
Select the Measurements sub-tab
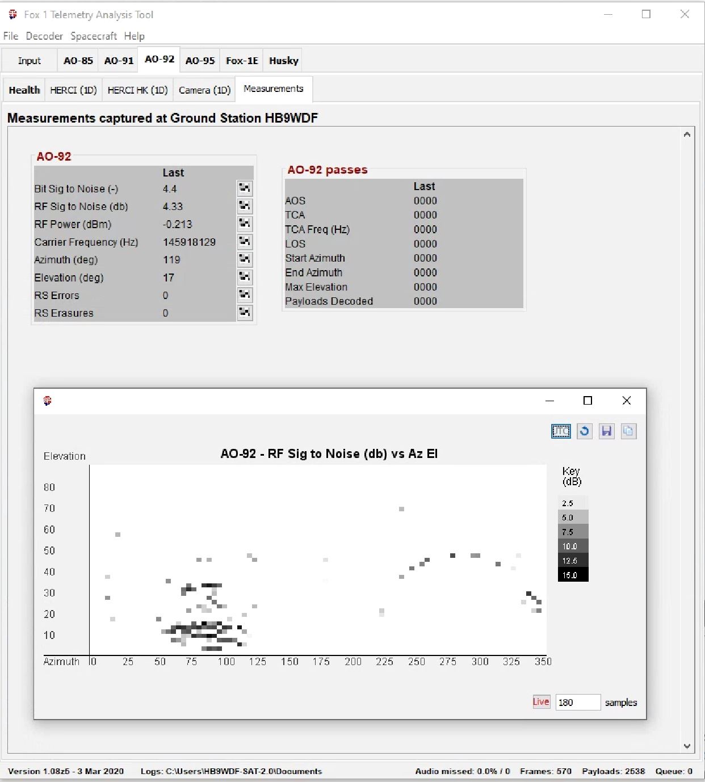click(x=274, y=89)
